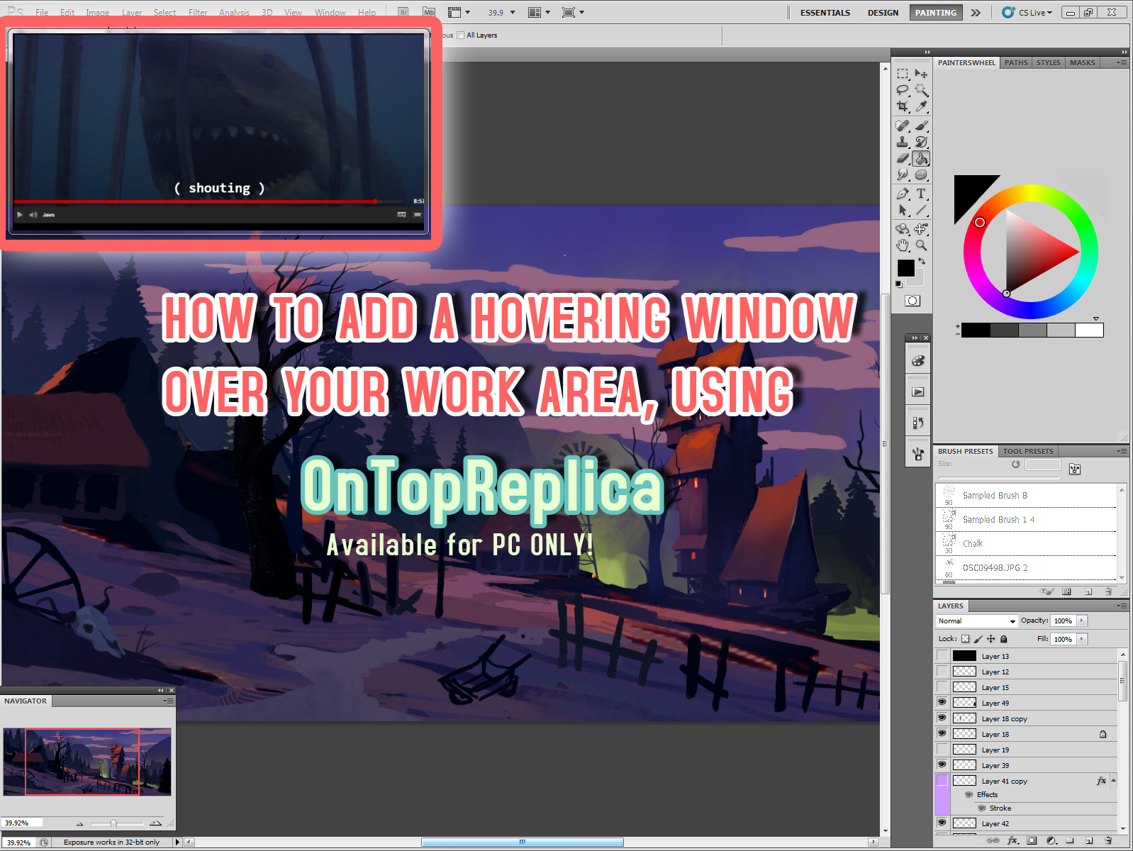Select the Type tool
Image resolution: width=1133 pixels, height=851 pixels.
(921, 194)
